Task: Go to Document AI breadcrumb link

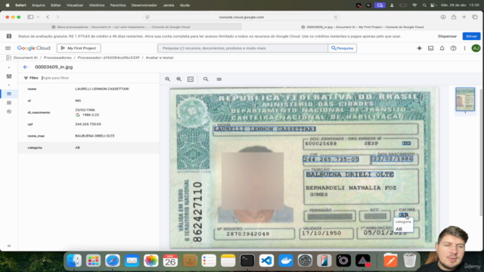Action: (x=25, y=57)
